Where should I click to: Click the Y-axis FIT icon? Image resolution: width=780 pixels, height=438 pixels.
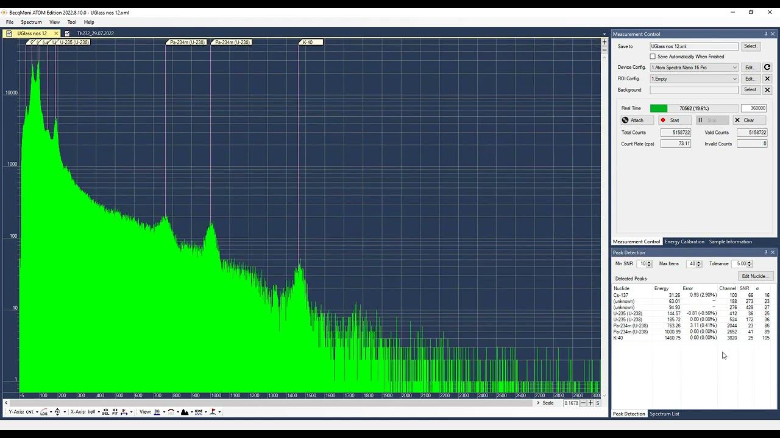point(57,412)
